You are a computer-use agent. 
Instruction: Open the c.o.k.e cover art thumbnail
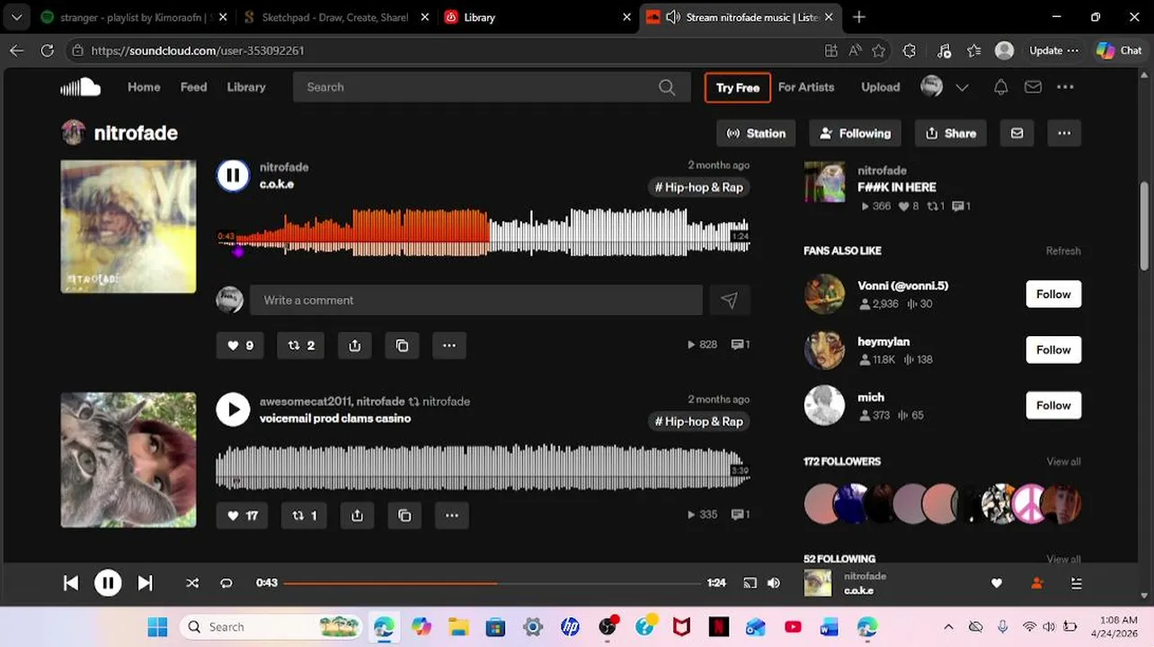(x=129, y=226)
